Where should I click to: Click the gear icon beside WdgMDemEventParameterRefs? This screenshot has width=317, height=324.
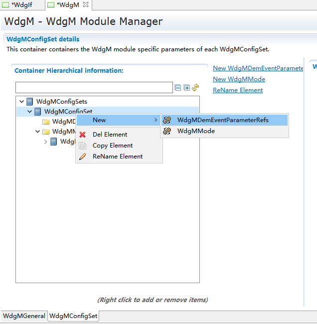(167, 120)
